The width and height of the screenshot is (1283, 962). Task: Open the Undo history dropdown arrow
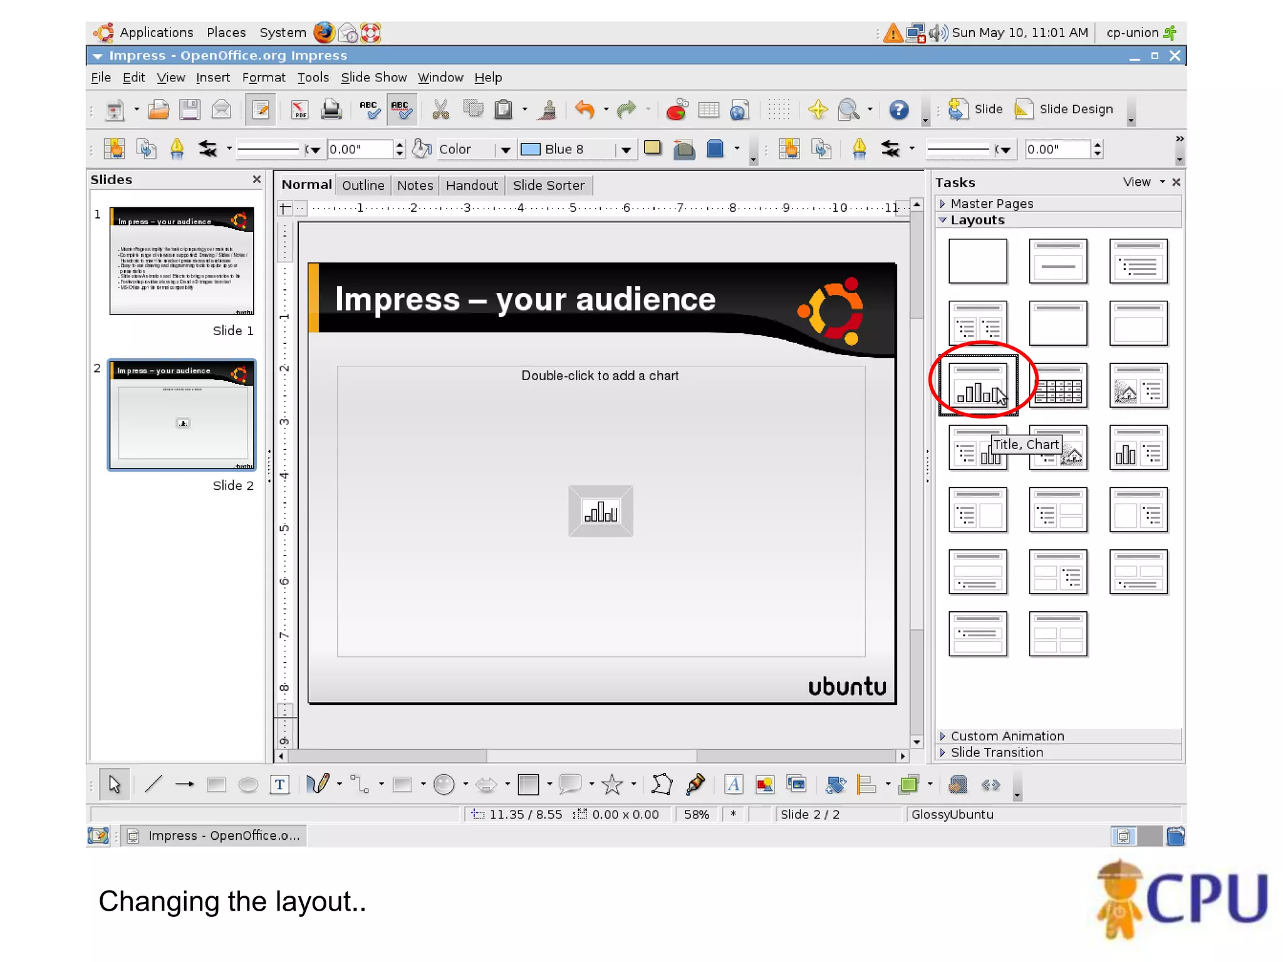click(x=606, y=110)
